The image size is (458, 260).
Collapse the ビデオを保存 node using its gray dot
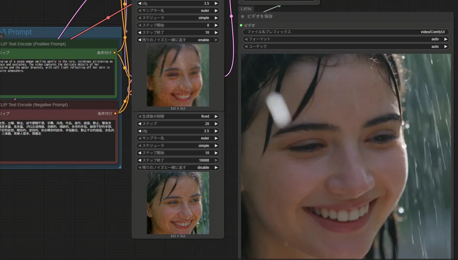[x=243, y=16]
